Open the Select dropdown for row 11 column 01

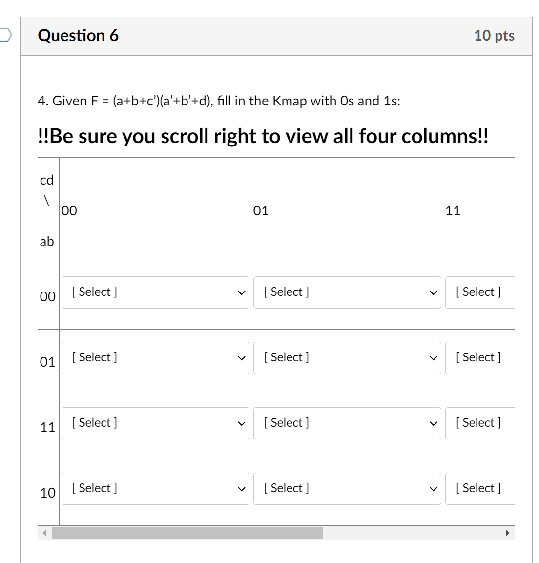(347, 422)
